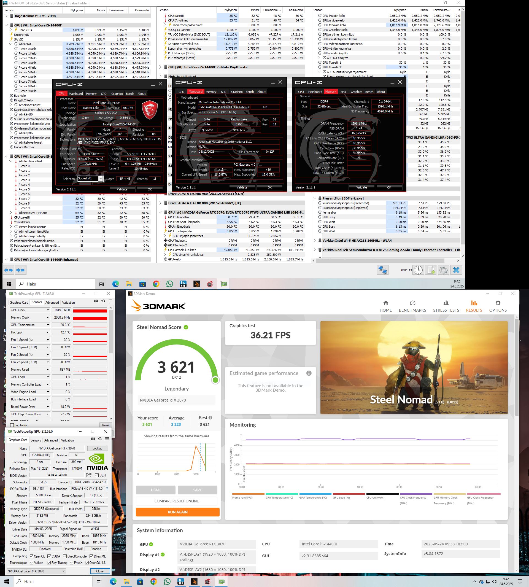Click WhatsApp icon in bottom taskbar

(167, 581)
